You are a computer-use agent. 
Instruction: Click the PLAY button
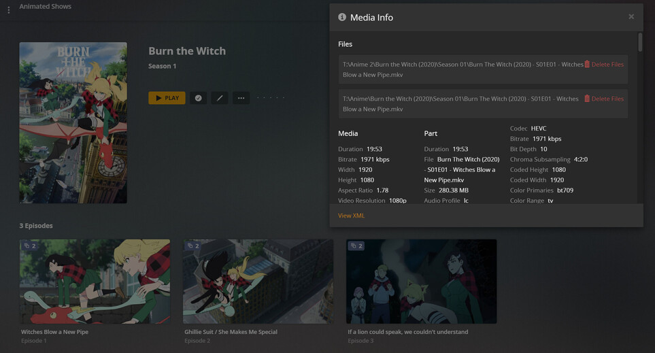(167, 98)
